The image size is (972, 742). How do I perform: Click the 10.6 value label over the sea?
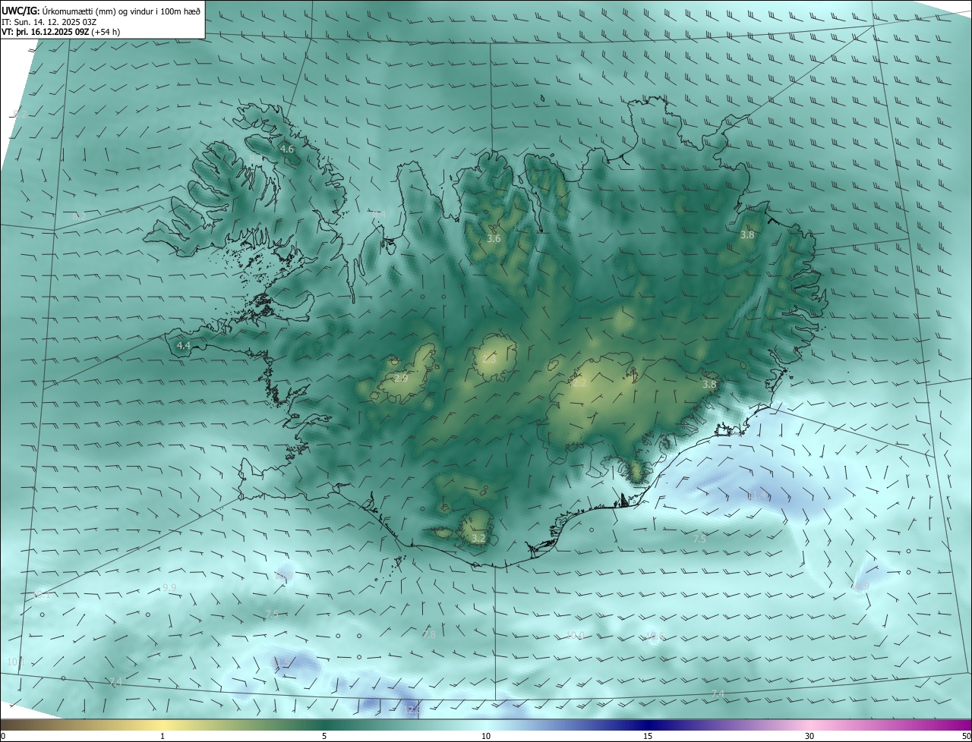pyautogui.click(x=655, y=636)
